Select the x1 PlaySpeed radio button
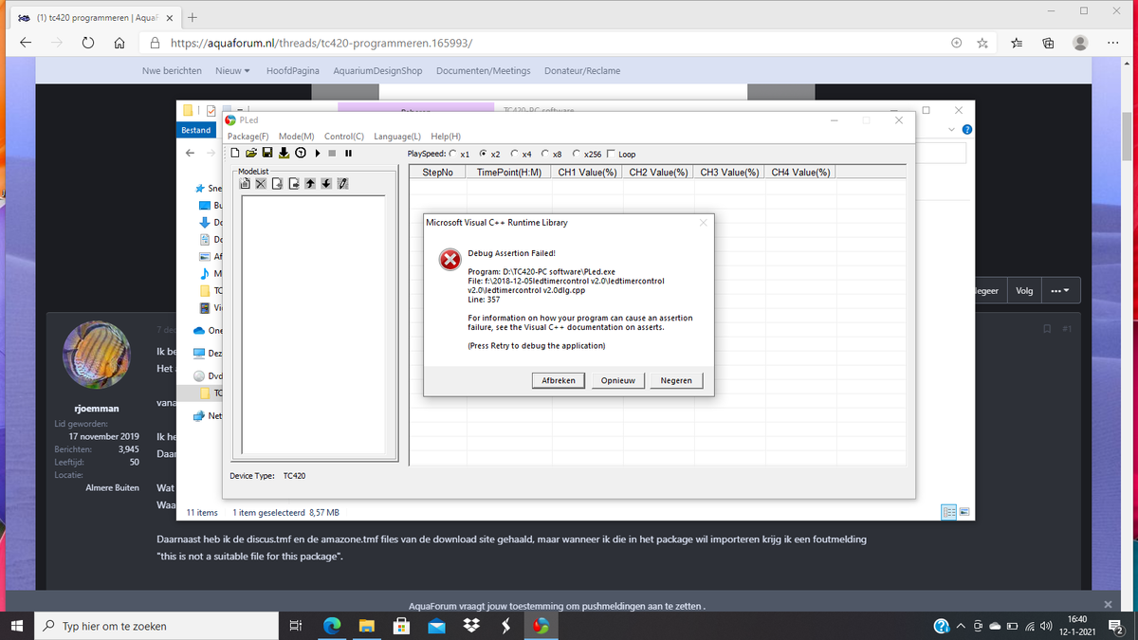Image resolution: width=1138 pixels, height=640 pixels. (452, 154)
